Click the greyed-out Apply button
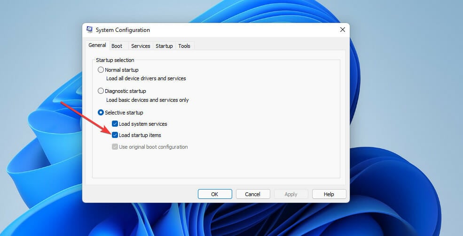463x236 pixels. (x=291, y=194)
